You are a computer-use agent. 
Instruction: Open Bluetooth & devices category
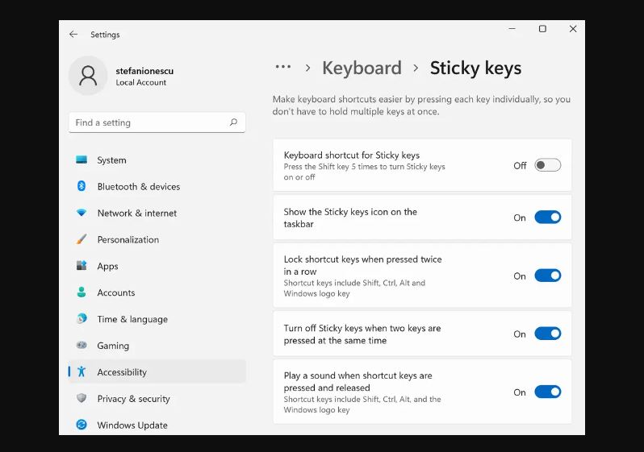pos(157,187)
